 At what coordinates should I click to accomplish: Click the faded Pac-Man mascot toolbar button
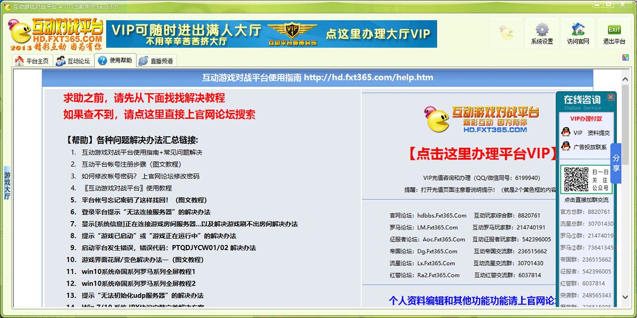tap(506, 33)
